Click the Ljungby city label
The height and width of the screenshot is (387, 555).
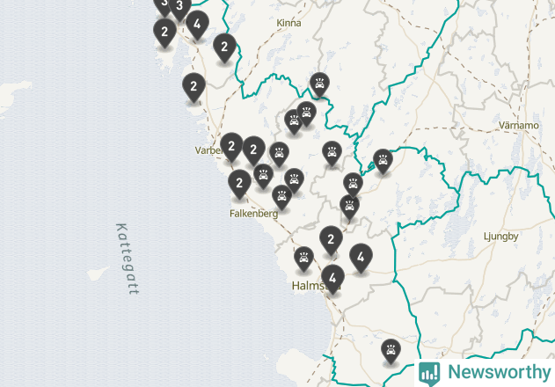(500, 237)
